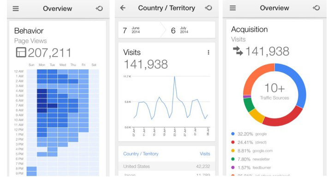334x177 pixels.
Task: Tap the acquisition arrows icon beside 141,938
Action: pos(238,51)
